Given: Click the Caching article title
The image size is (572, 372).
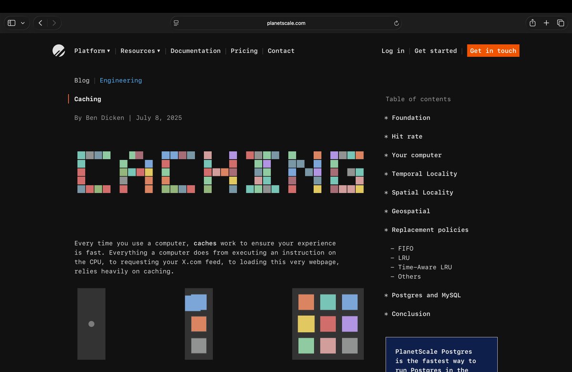Looking at the screenshot, I should (88, 99).
